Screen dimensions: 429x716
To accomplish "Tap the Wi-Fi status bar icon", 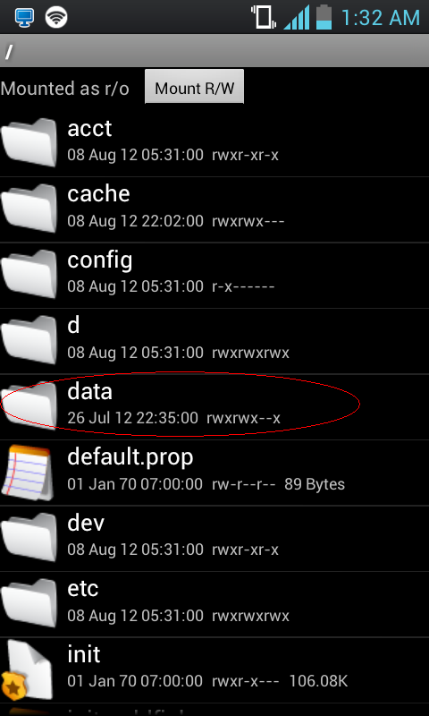I will pyautogui.click(x=56, y=17).
